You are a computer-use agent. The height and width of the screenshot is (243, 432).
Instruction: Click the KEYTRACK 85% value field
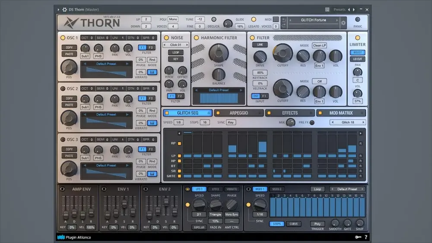(x=260, y=73)
